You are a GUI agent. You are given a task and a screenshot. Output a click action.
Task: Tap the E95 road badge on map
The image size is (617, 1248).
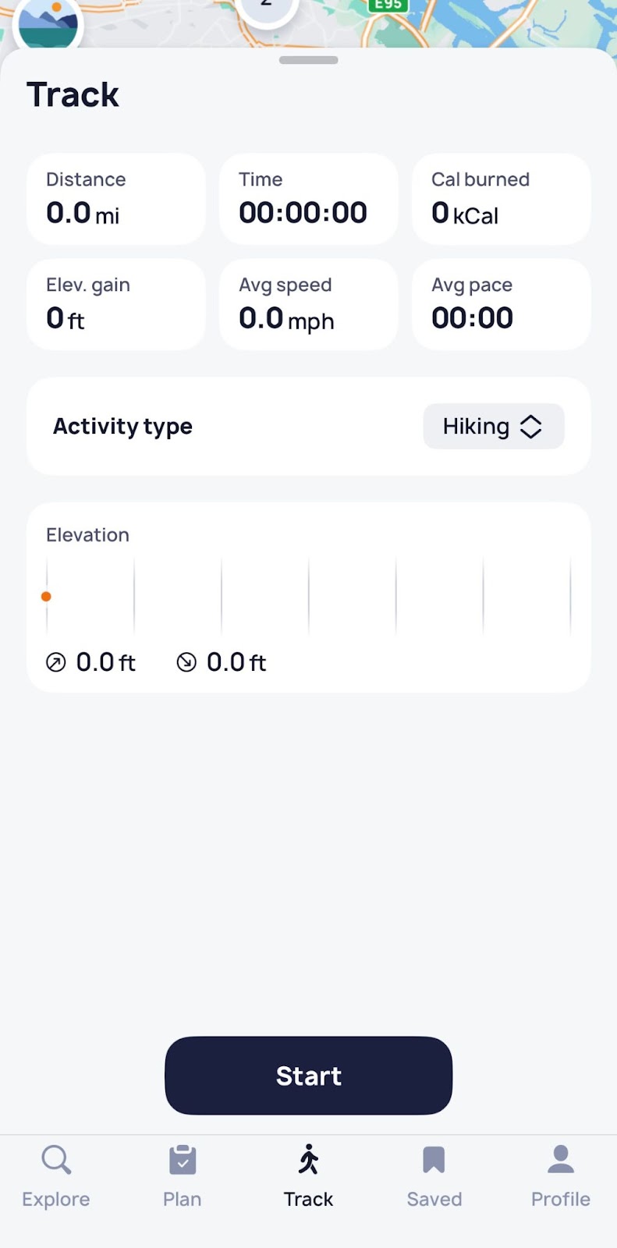tap(388, 5)
